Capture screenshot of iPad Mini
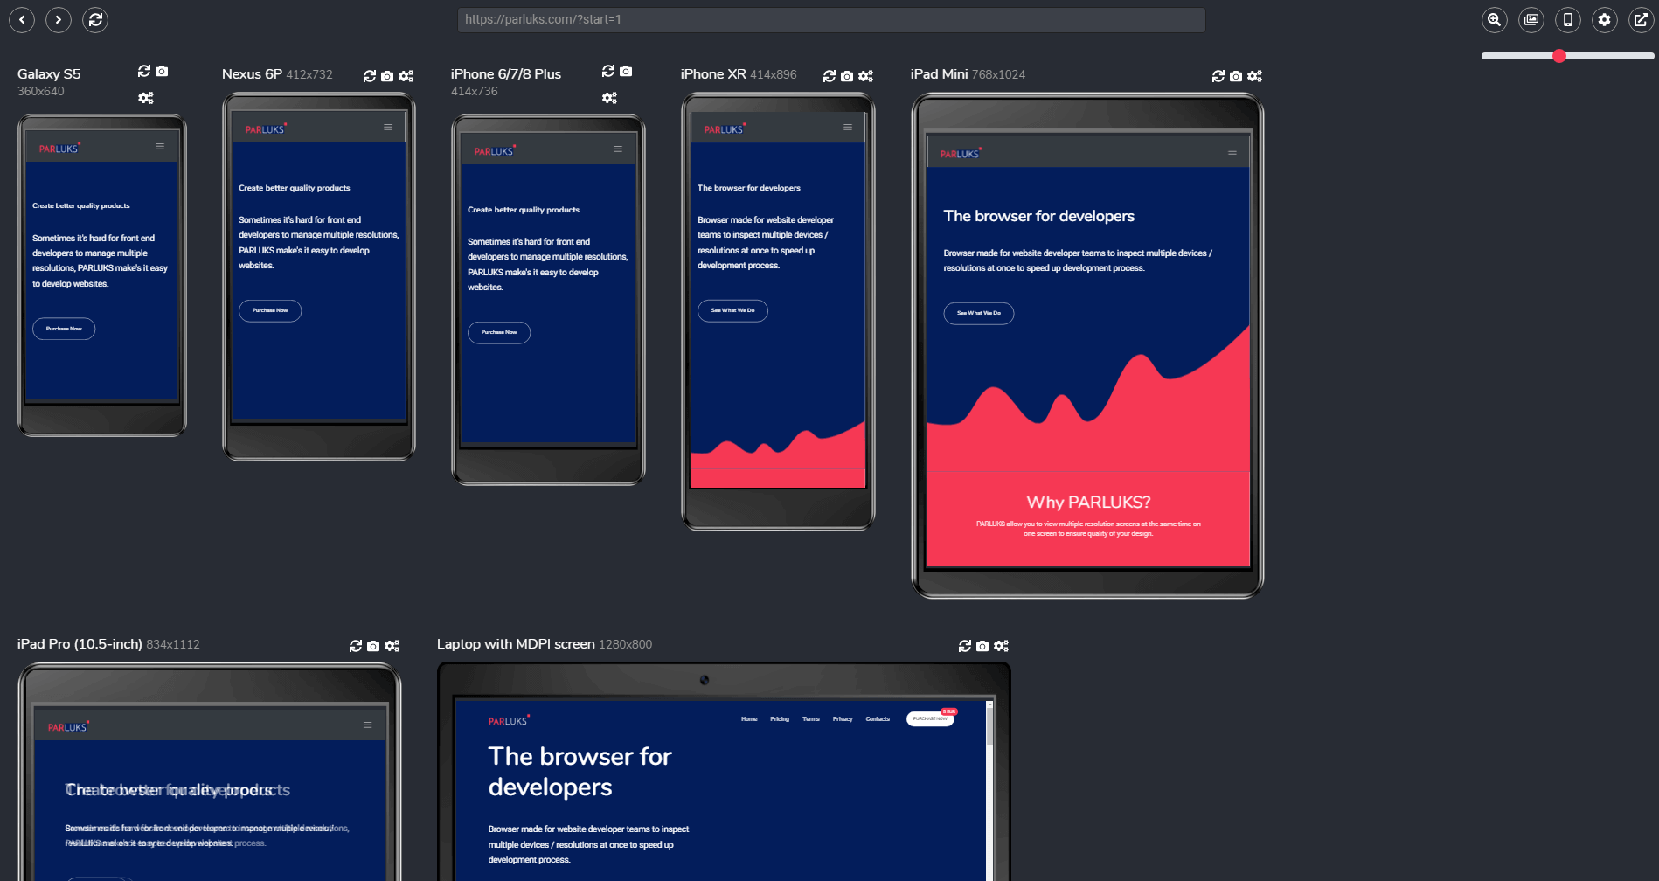Screen dimensions: 1659x881 click(1236, 76)
